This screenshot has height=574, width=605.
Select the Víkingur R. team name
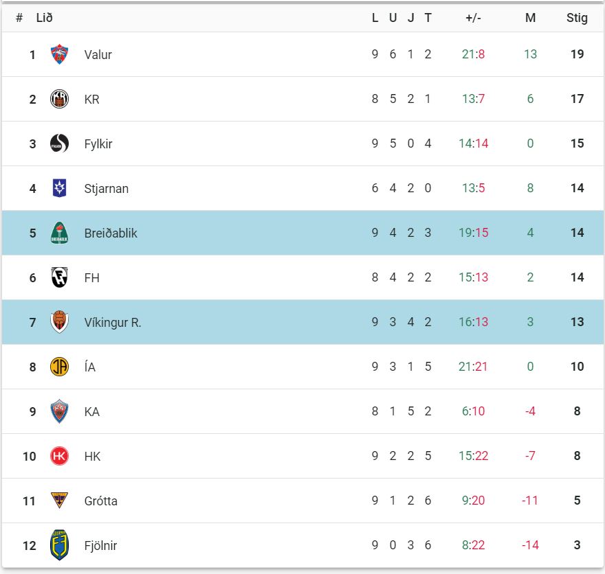[113, 323]
